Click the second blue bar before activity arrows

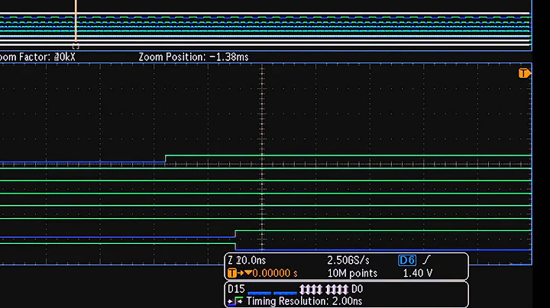[x=285, y=293]
